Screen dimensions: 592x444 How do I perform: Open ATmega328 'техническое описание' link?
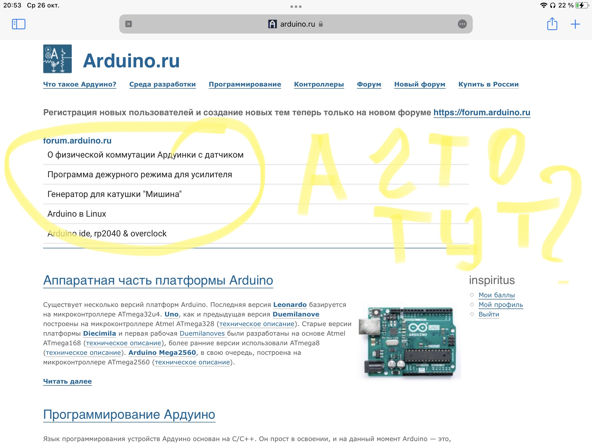click(257, 324)
